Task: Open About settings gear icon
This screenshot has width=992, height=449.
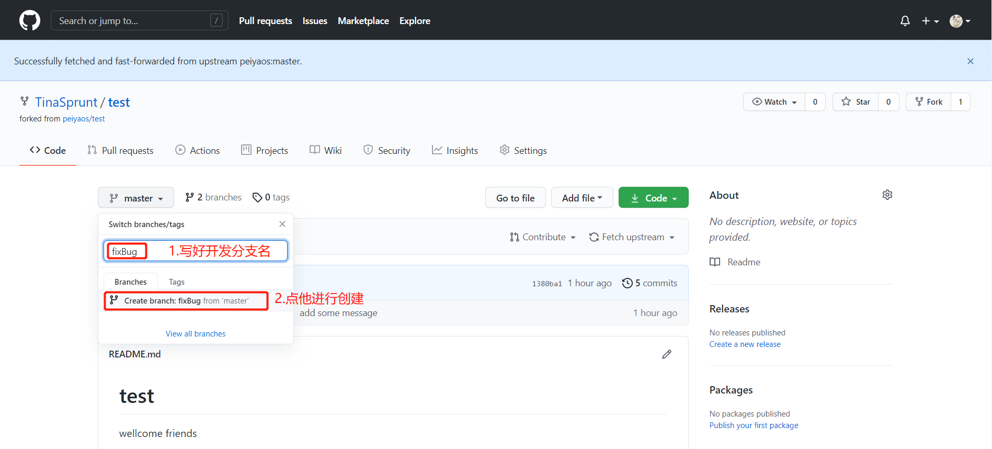Action: pyautogui.click(x=887, y=195)
